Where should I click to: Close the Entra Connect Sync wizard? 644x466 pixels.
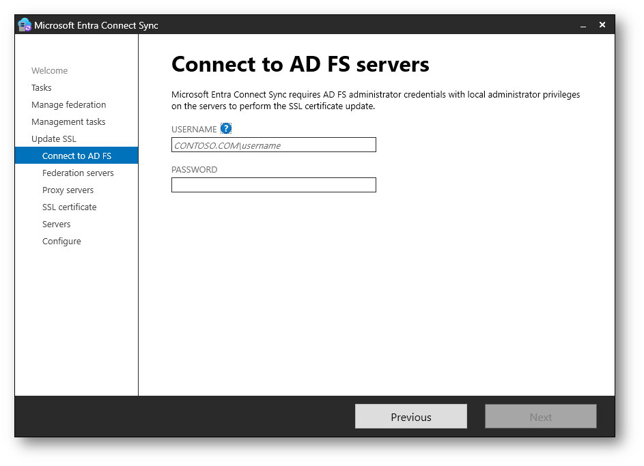pyautogui.click(x=602, y=25)
